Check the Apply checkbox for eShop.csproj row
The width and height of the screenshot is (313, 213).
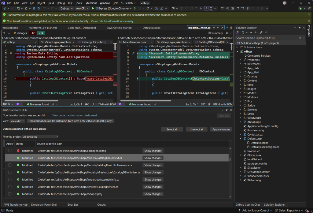pyautogui.click(x=10, y=194)
